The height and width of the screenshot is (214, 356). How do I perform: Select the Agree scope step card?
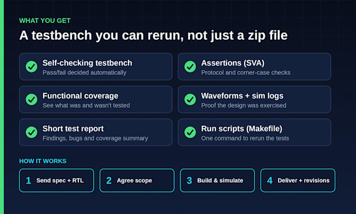137,181
